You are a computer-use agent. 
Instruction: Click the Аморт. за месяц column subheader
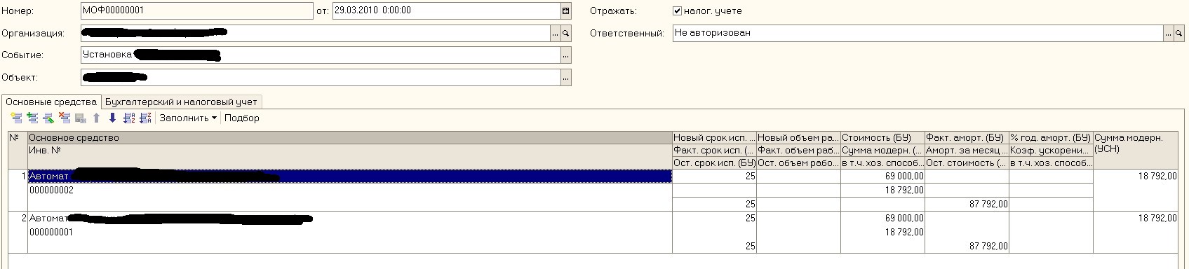click(x=967, y=150)
